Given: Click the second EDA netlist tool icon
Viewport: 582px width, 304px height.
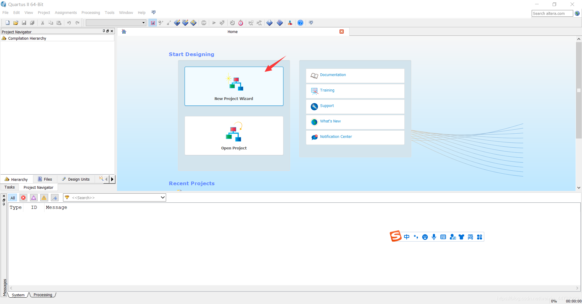Looking at the screenshot, I should [259, 23].
